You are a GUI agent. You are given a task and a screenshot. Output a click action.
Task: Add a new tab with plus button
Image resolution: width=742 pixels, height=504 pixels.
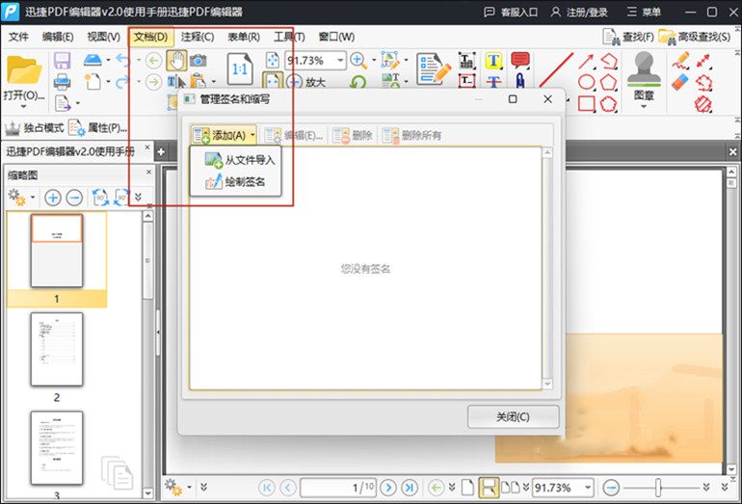click(161, 152)
